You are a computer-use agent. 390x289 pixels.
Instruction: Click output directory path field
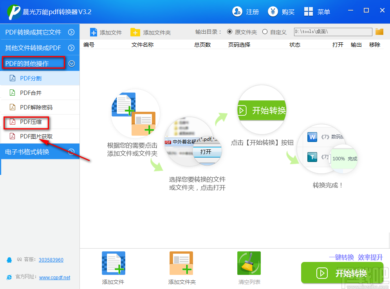(x=333, y=32)
